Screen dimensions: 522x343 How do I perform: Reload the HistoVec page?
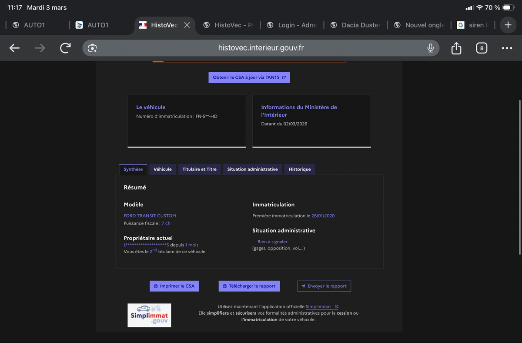click(65, 48)
